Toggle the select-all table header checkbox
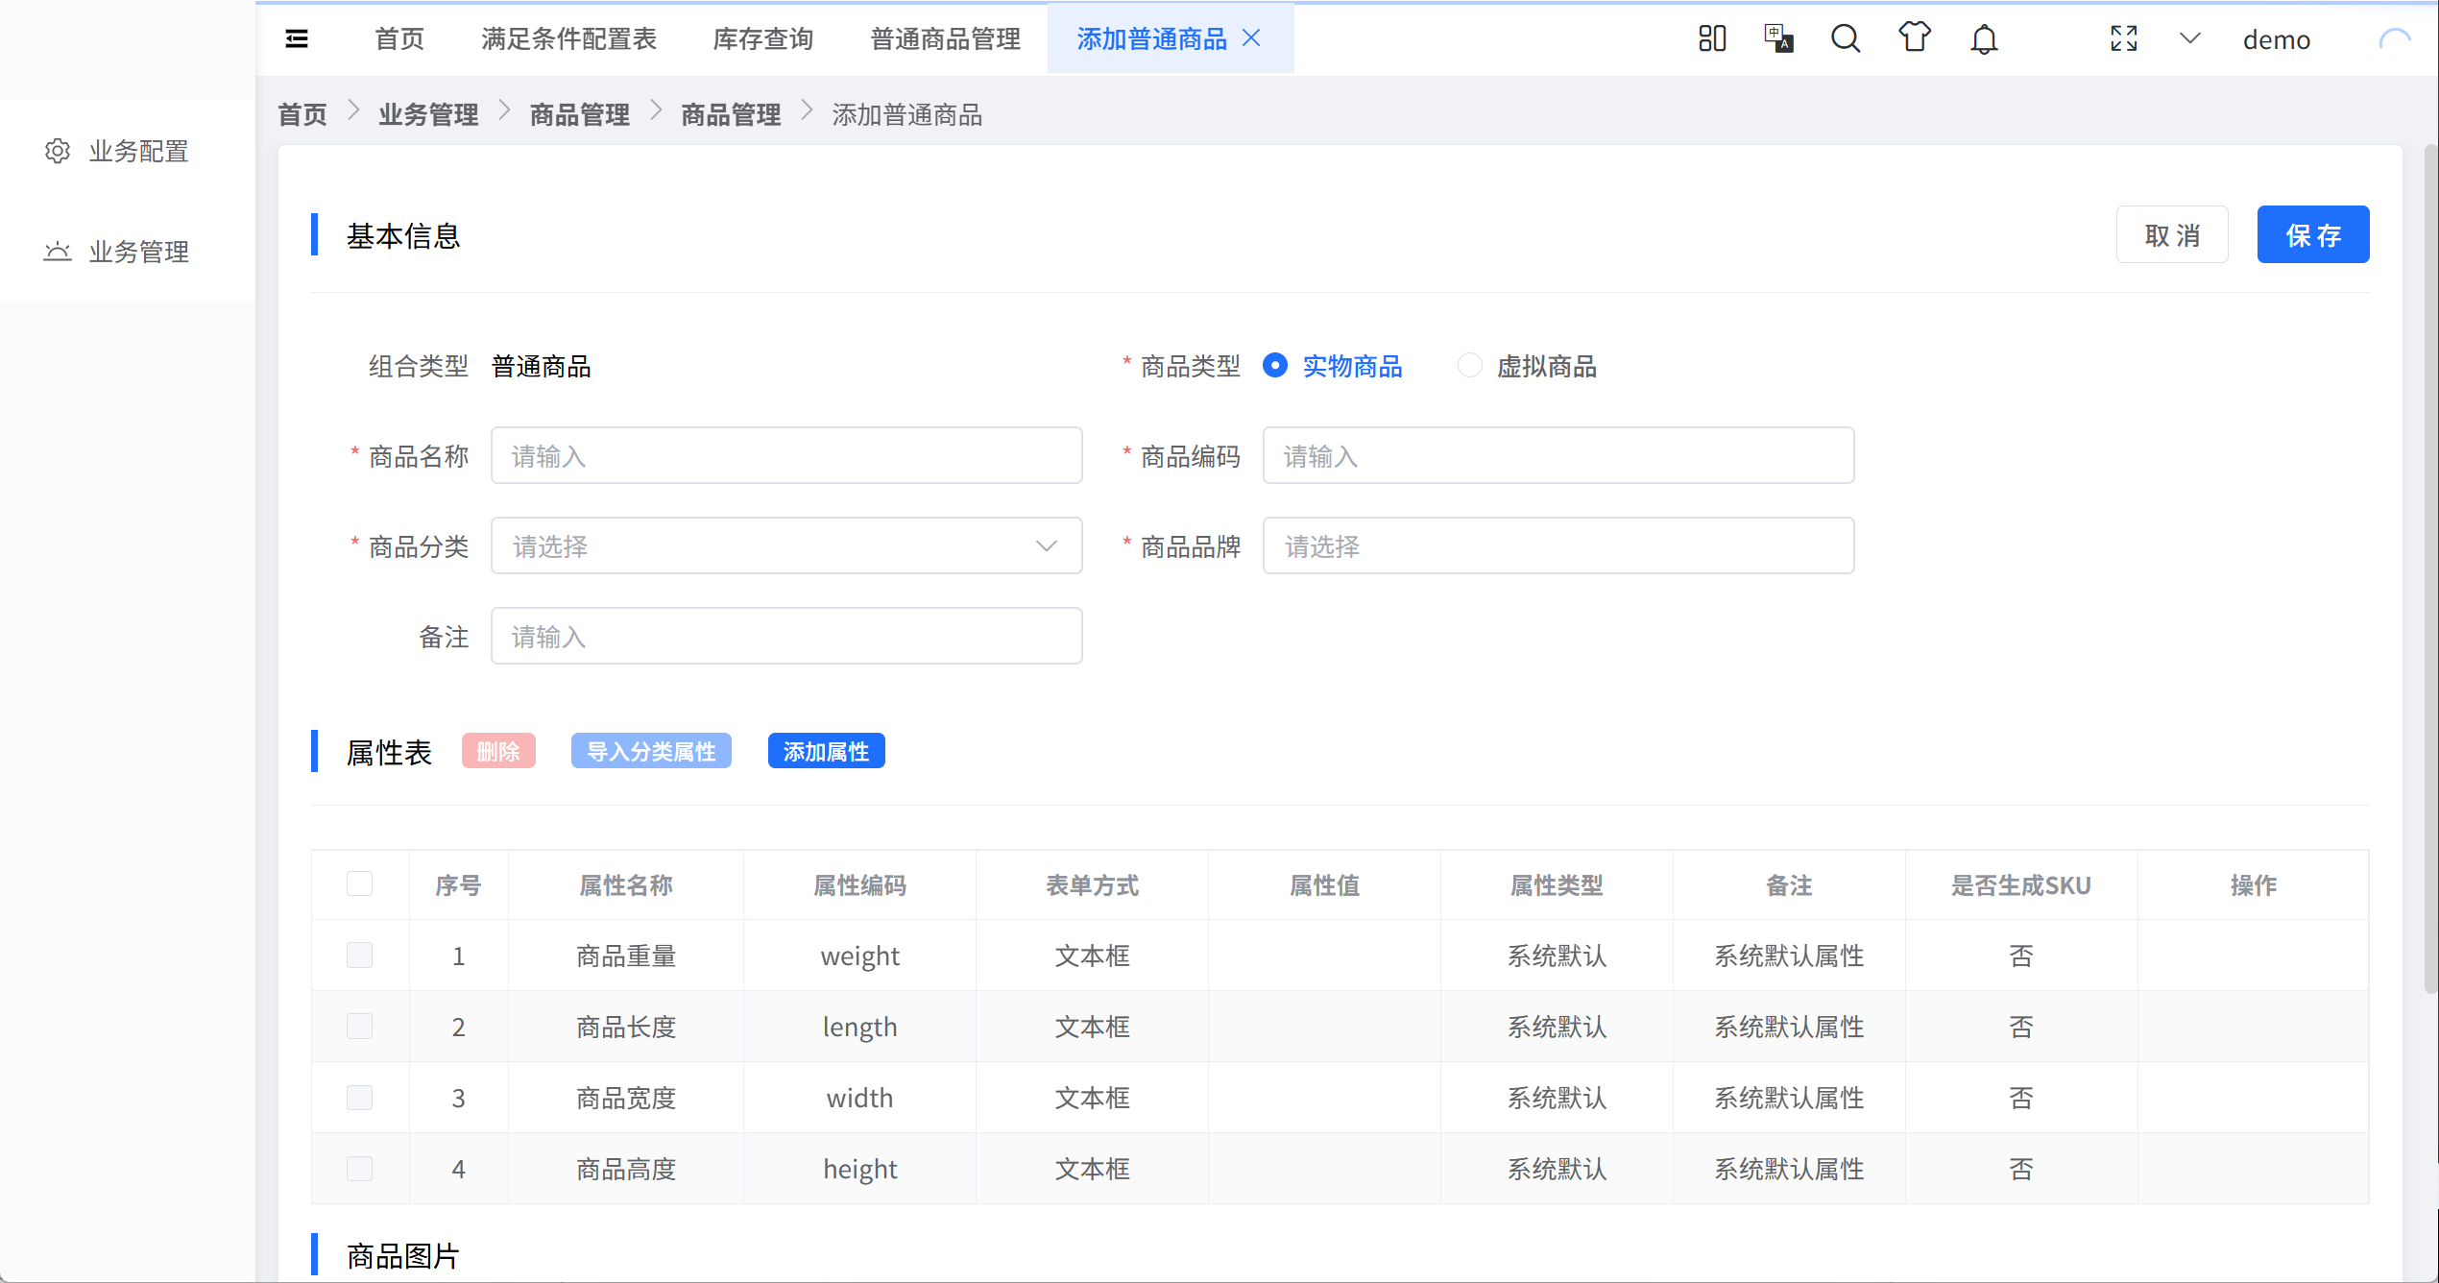Screen dimensions: 2439x1283 click(359, 884)
